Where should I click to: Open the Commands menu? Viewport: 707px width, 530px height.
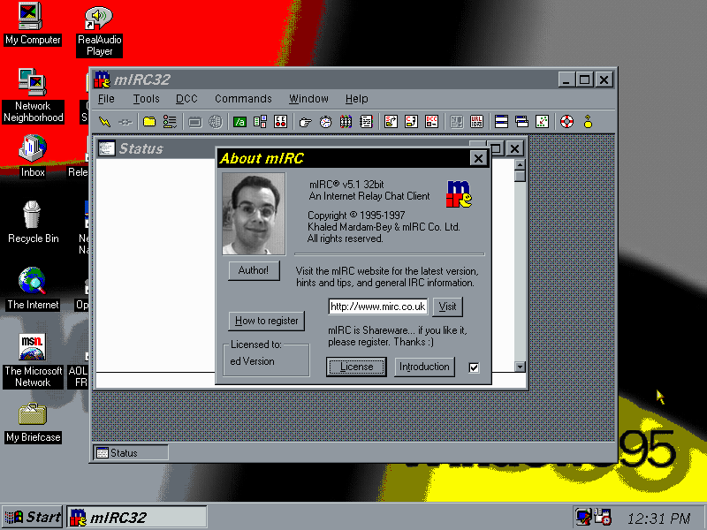(243, 99)
